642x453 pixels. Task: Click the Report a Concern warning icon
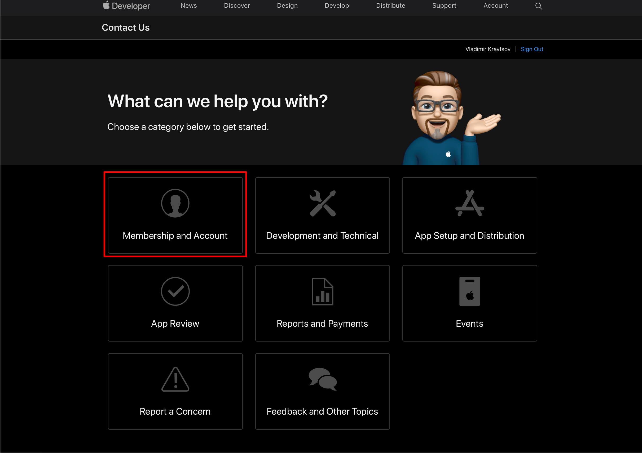175,379
